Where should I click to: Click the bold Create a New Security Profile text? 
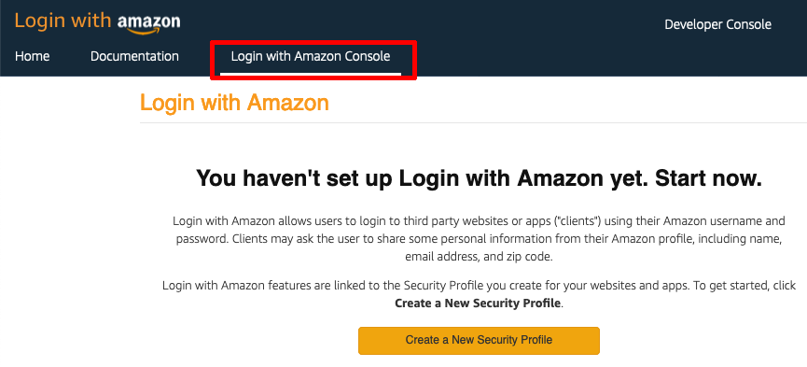478,303
